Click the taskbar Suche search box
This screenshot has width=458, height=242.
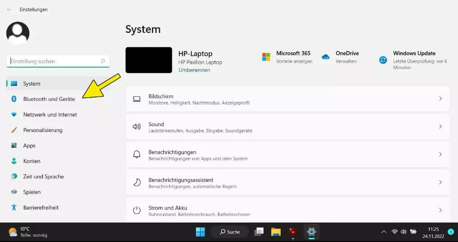(x=230, y=232)
